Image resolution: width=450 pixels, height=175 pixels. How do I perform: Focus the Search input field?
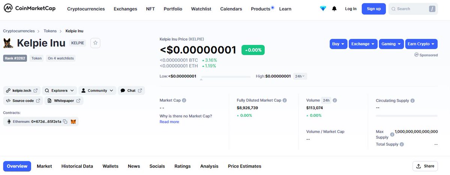pyautogui.click(x=413, y=9)
